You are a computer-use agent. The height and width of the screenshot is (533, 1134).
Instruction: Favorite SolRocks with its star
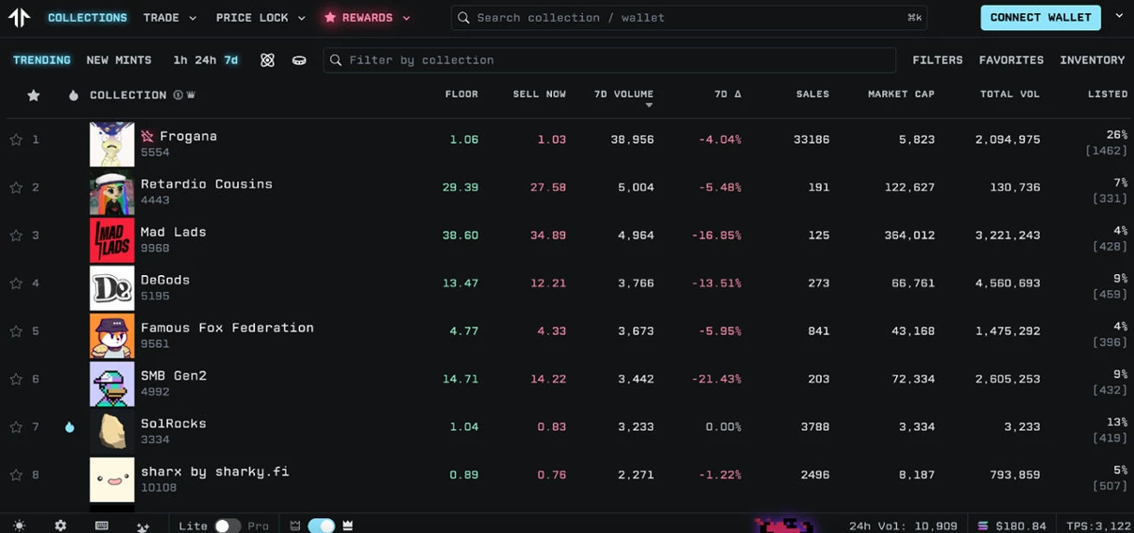point(16,427)
